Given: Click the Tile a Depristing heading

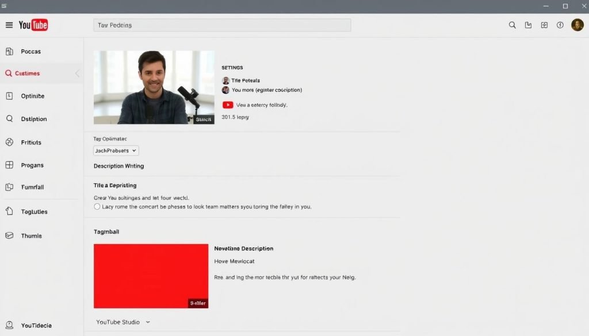Looking at the screenshot, I should [x=115, y=186].
